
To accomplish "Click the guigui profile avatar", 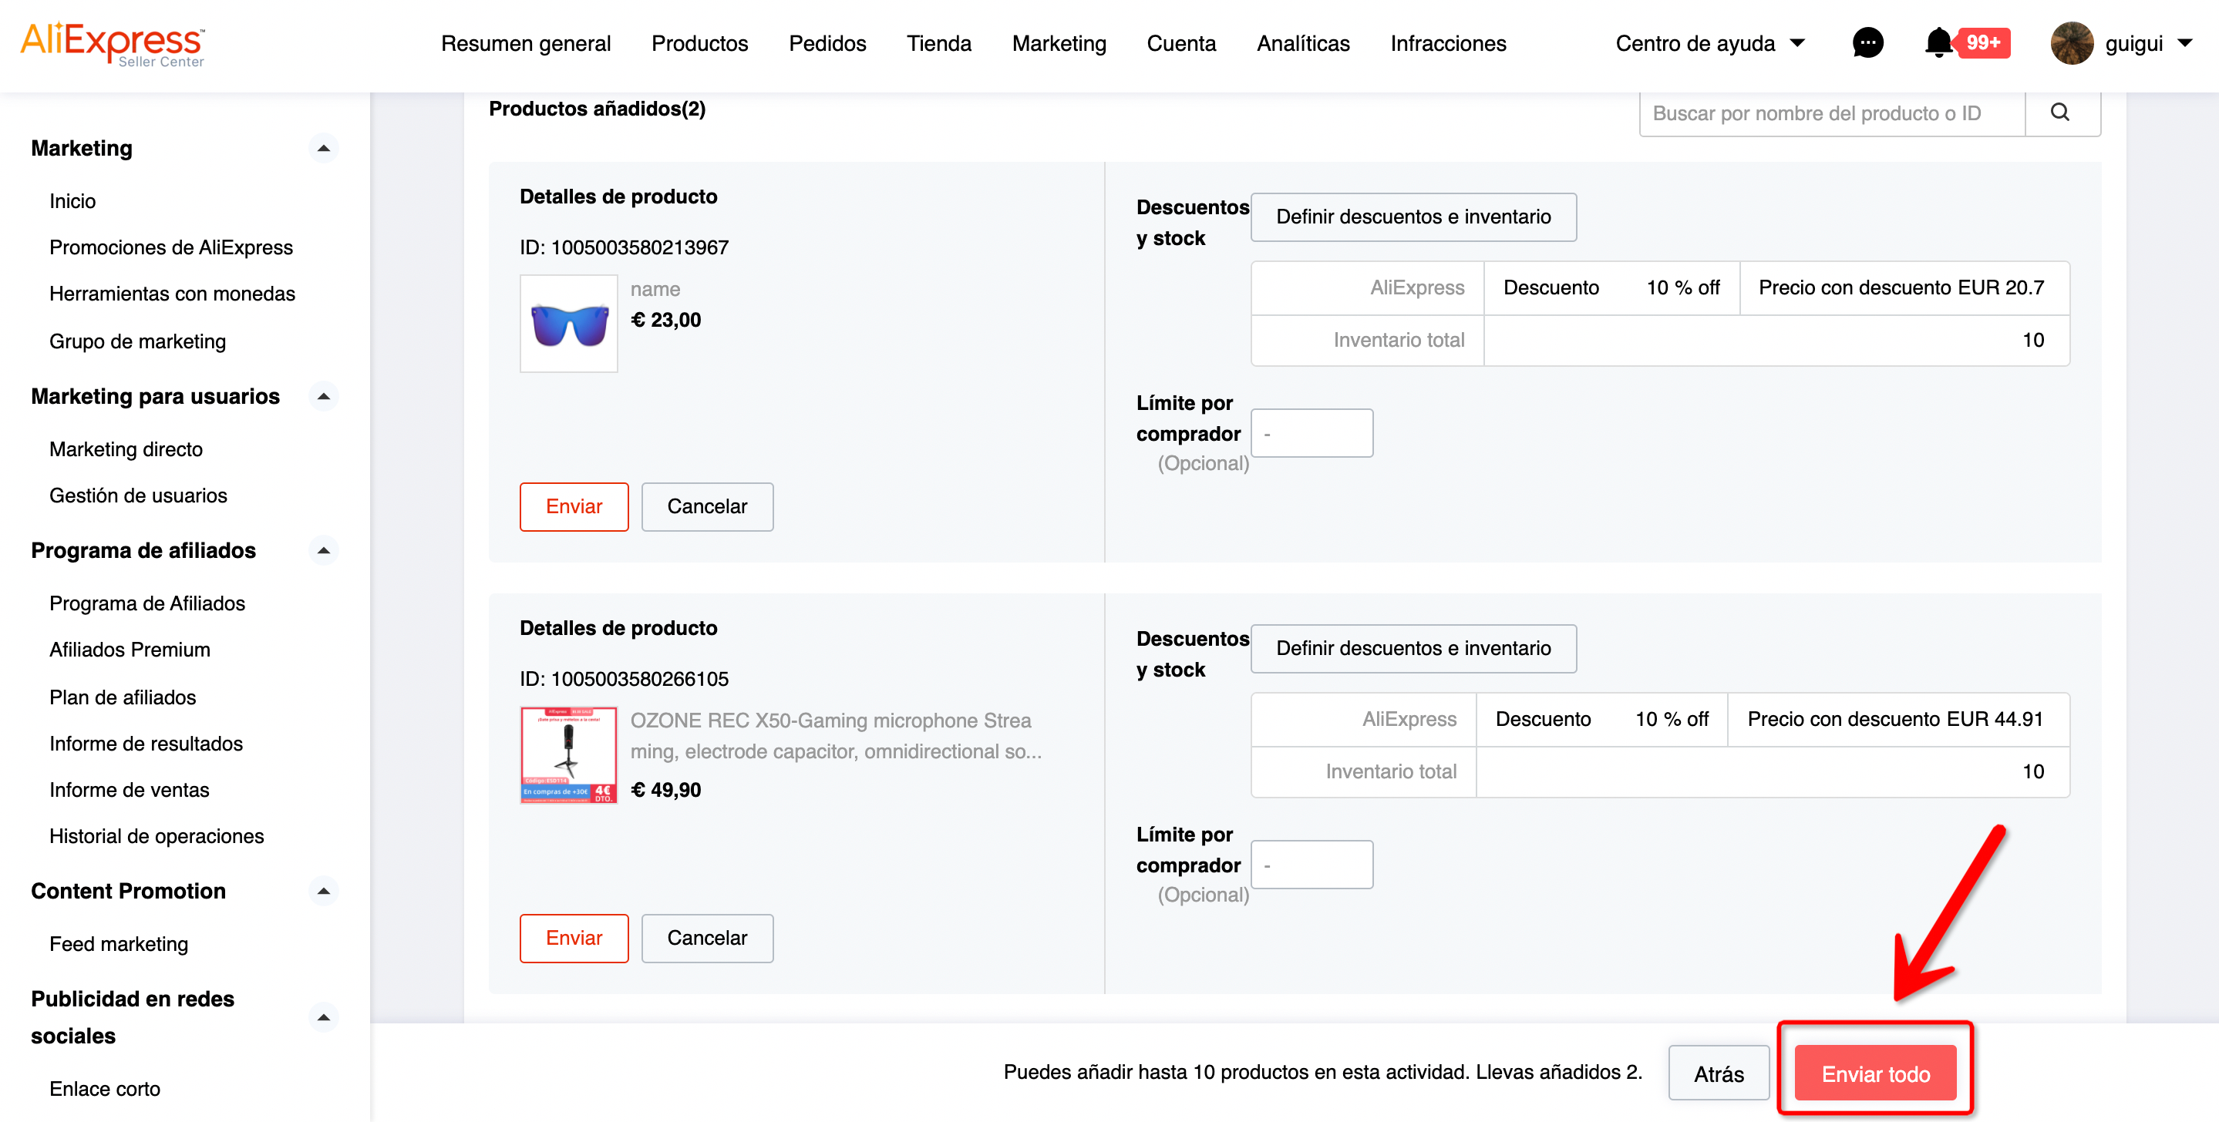I will pos(2071,43).
